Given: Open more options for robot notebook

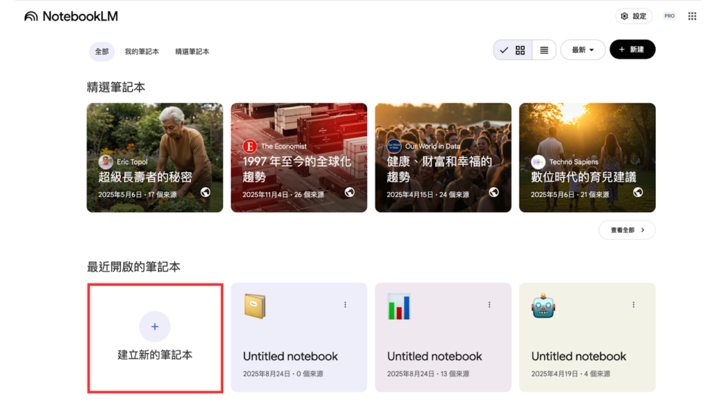Looking at the screenshot, I should 633,305.
